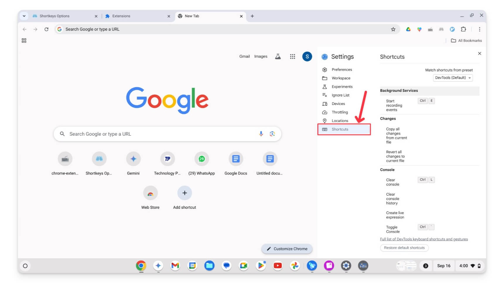Open the WhatsApp shortcut tile
This screenshot has height=283, width=504.
coord(201,163)
